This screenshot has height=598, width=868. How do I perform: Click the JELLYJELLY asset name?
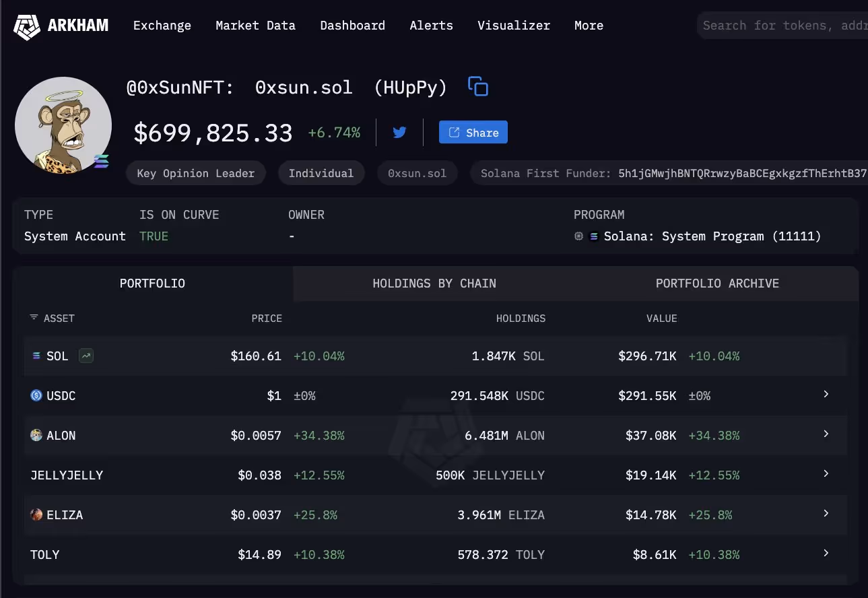tap(67, 475)
